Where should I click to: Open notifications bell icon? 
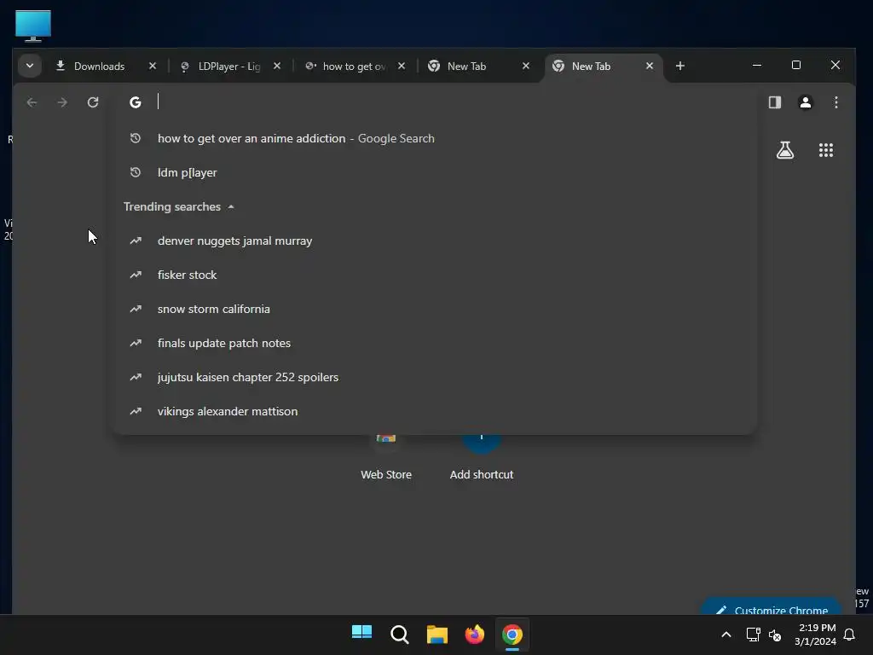pyautogui.click(x=849, y=635)
